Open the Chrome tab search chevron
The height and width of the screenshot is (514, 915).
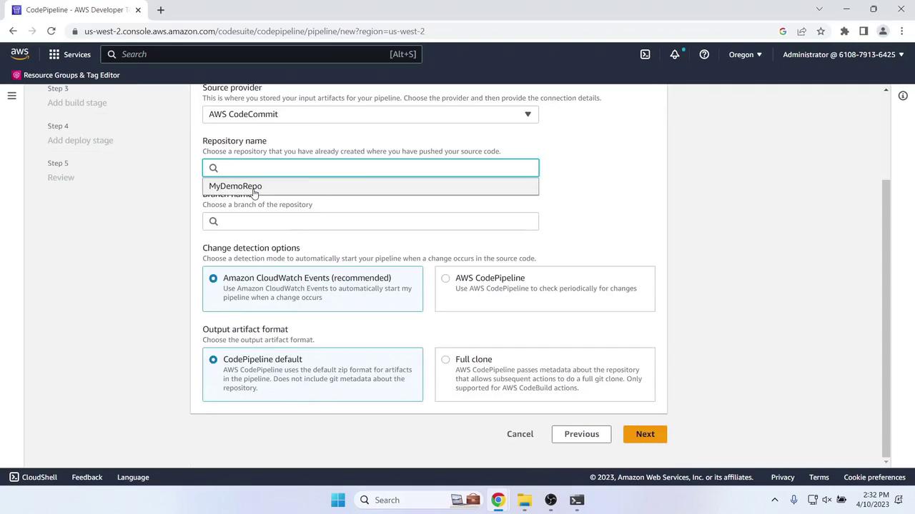click(x=819, y=9)
